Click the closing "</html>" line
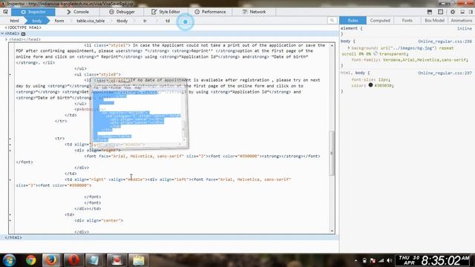The width and height of the screenshot is (475, 267). (x=13, y=237)
